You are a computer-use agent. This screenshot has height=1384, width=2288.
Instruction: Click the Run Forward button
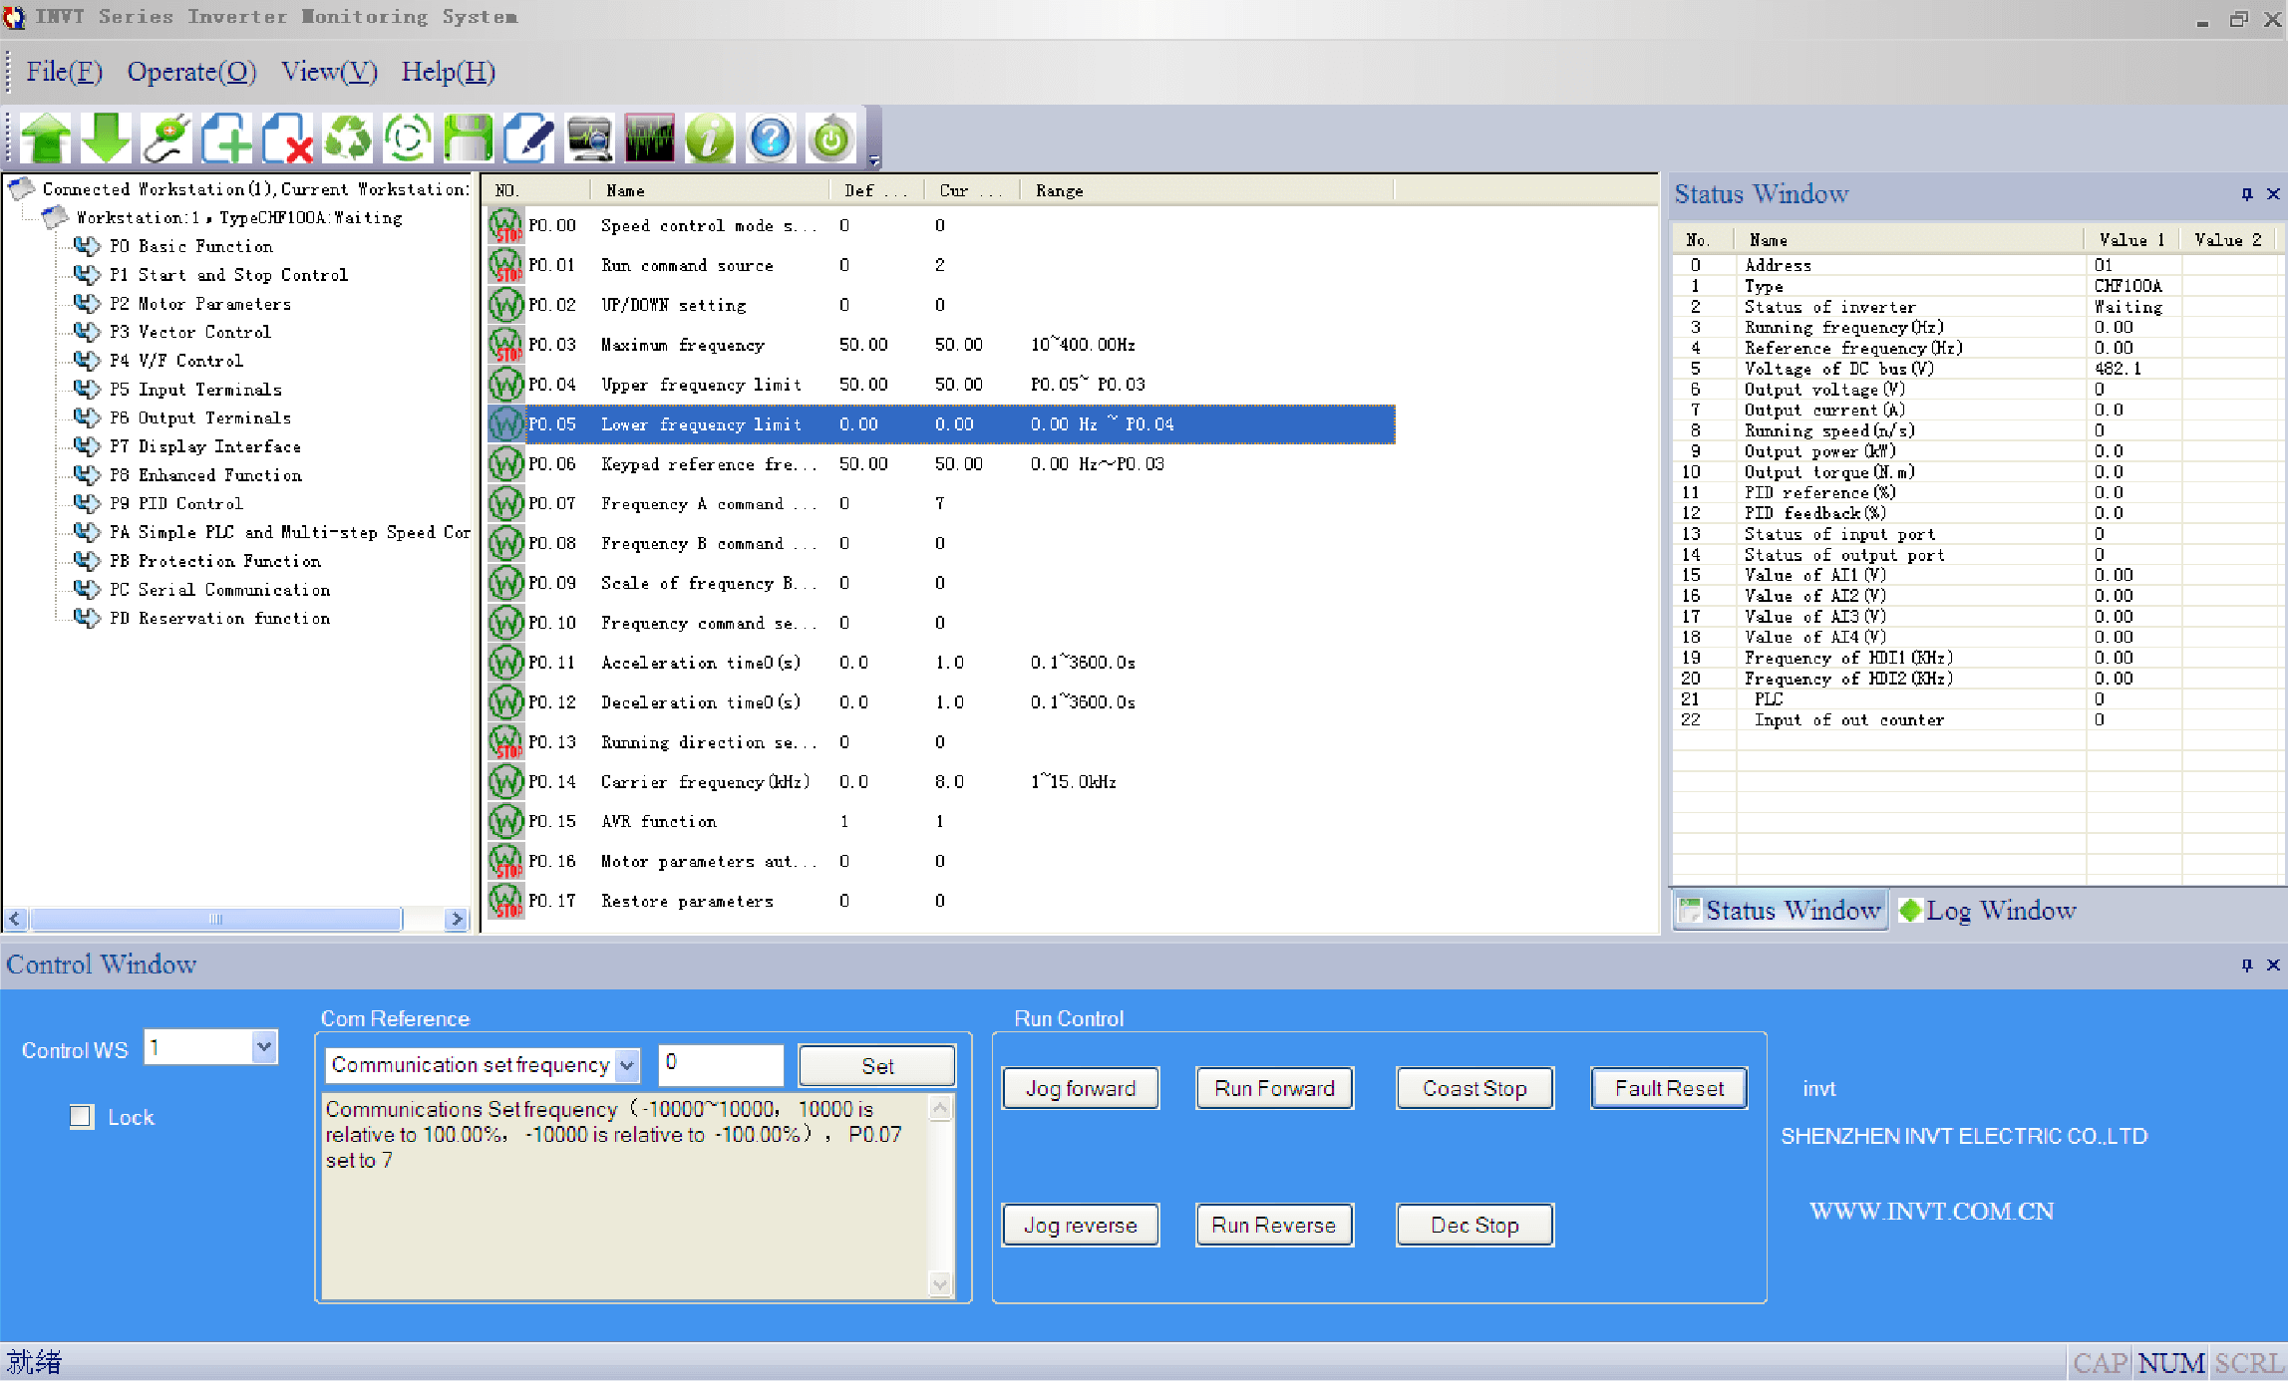(x=1274, y=1088)
